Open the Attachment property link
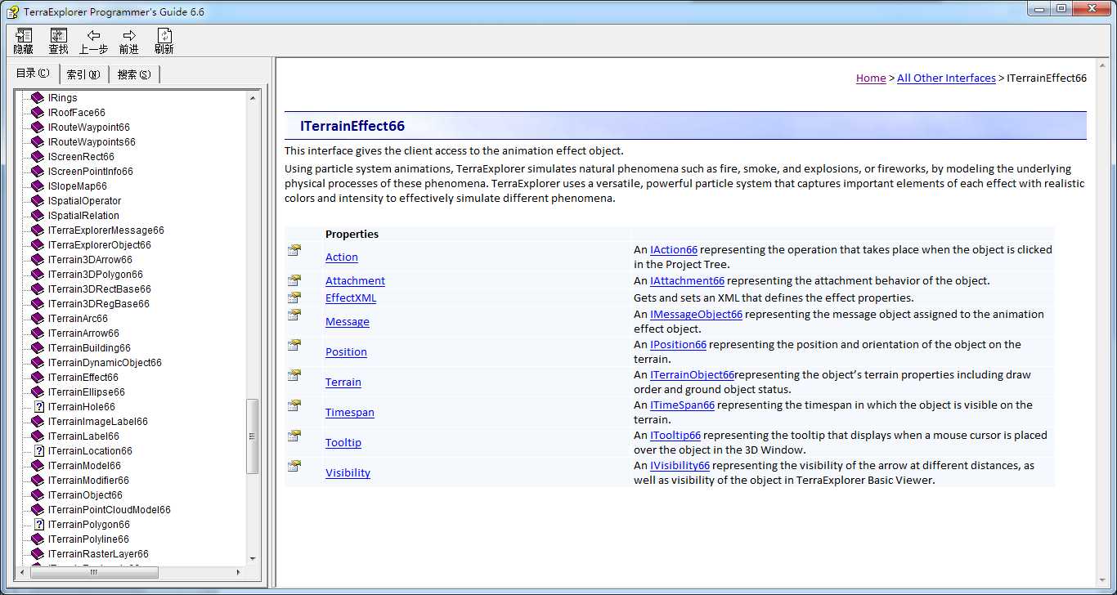The width and height of the screenshot is (1117, 595). point(355,280)
